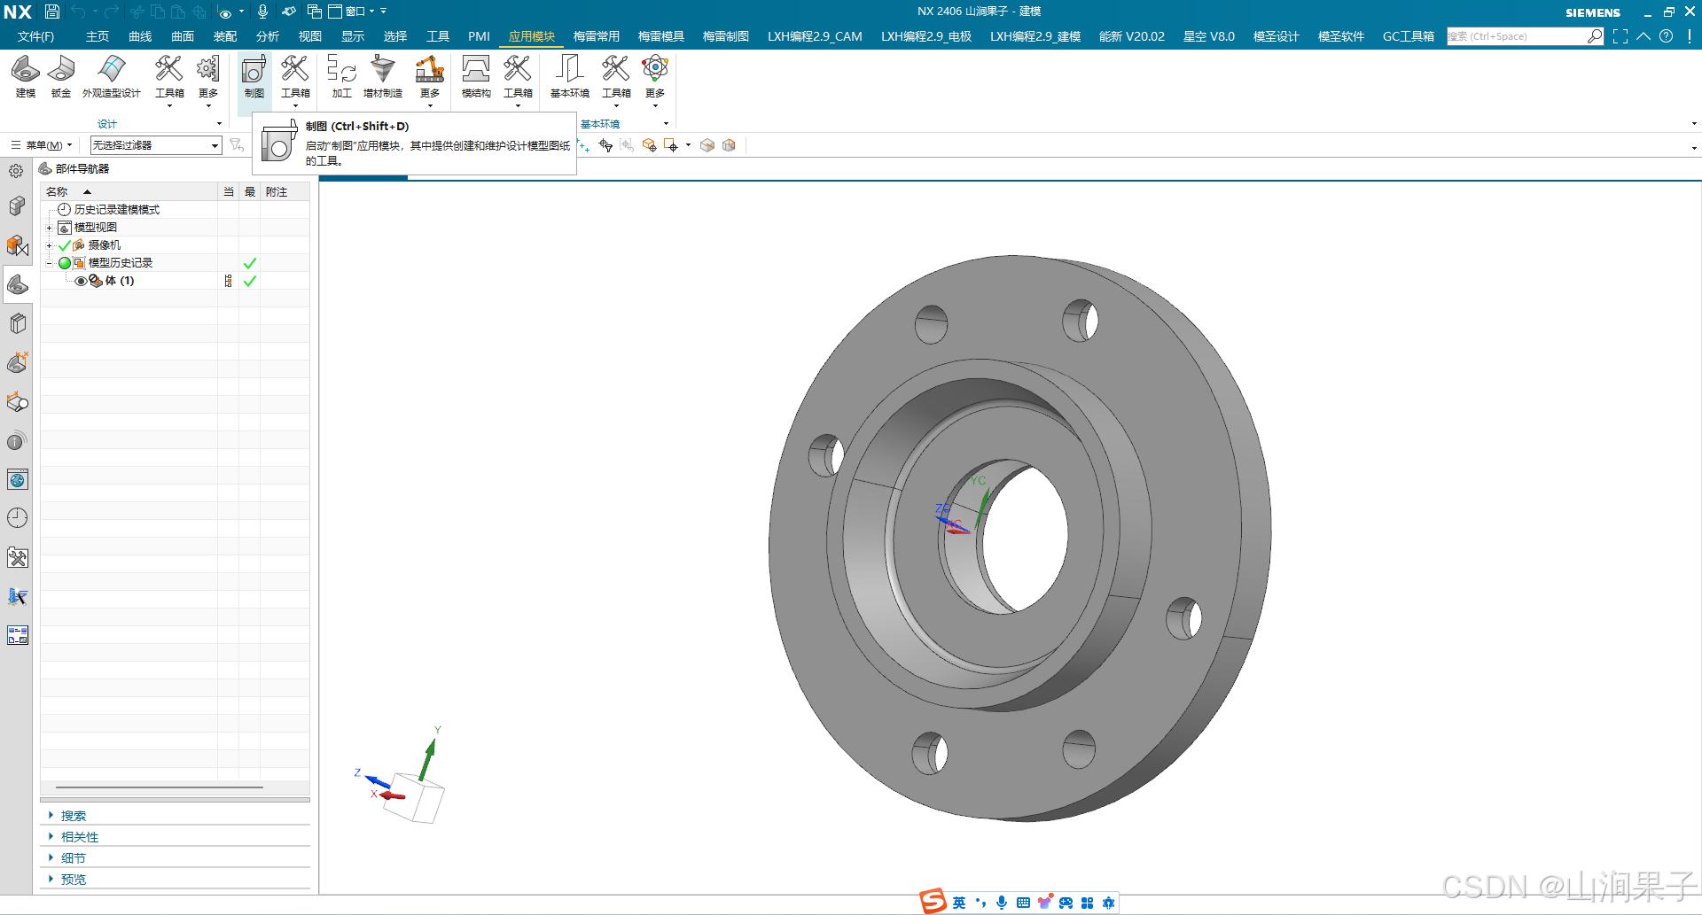Open the 窗口 window dropdown
The image size is (1702, 915).
(x=352, y=12)
